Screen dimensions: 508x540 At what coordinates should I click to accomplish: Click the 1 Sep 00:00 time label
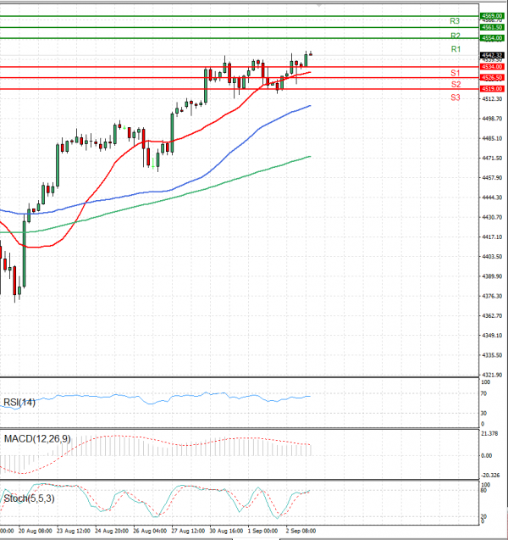(x=262, y=531)
